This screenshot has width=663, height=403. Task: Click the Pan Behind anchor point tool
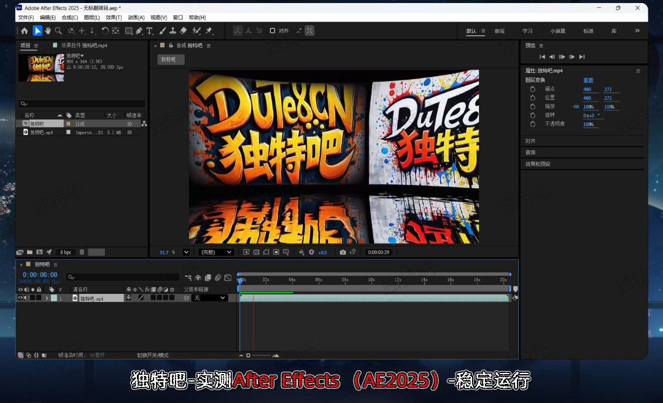point(115,31)
